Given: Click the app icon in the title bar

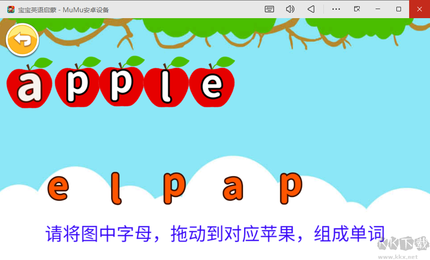Looking at the screenshot, I should (11, 10).
